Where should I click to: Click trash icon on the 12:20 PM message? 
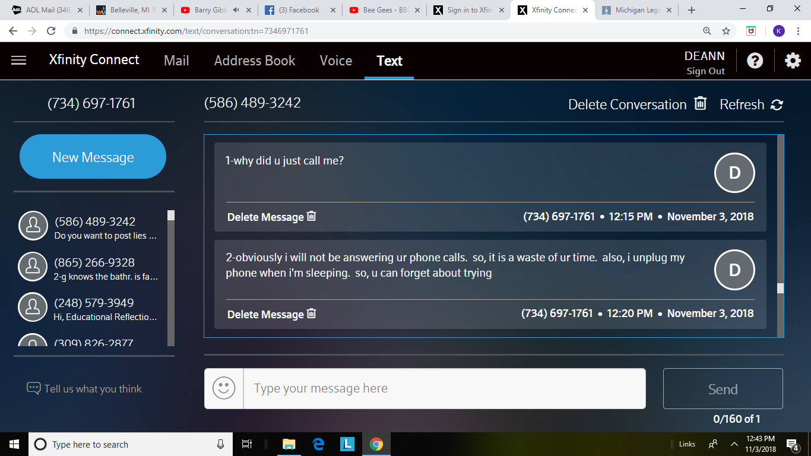click(311, 313)
